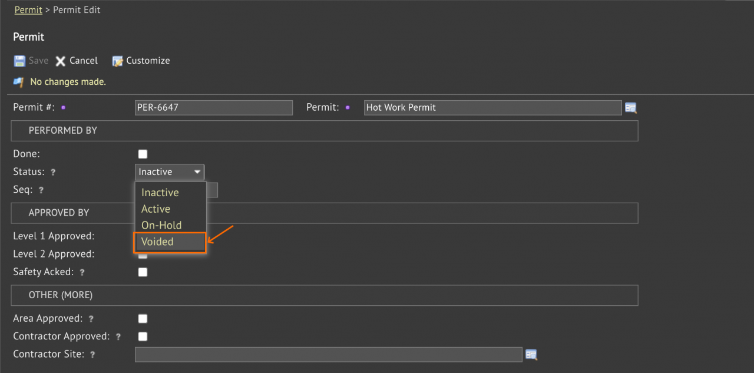Click into the Permit # field PER-6647

click(214, 107)
